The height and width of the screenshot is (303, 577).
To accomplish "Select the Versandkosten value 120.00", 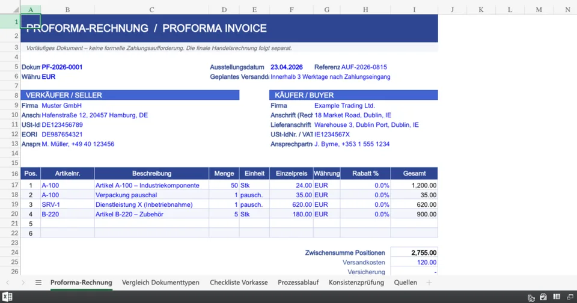I will click(x=414, y=262).
